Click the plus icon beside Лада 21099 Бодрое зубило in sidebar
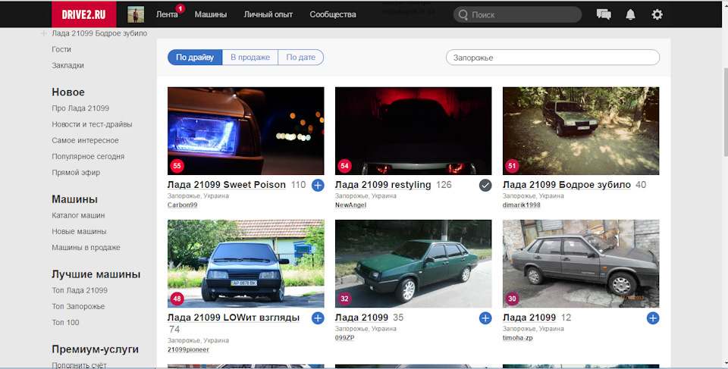The width and height of the screenshot is (728, 369). tap(44, 33)
